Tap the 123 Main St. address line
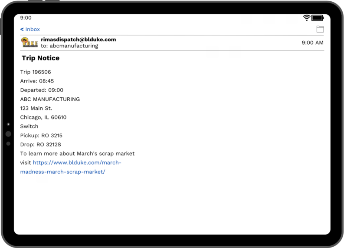Image resolution: width=347 pixels, height=248 pixels. point(36,109)
